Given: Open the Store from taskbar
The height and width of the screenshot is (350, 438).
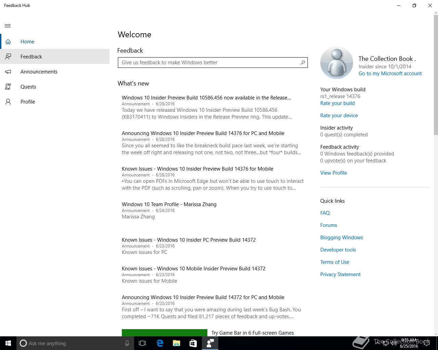Looking at the screenshot, I should coord(193,343).
